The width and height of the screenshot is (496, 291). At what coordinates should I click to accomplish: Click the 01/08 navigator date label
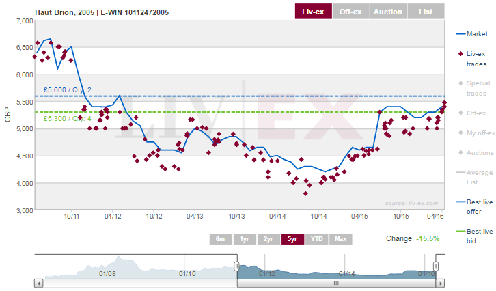coord(107,274)
